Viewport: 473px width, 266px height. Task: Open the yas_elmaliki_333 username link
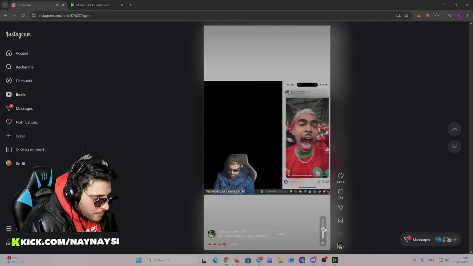pyautogui.click(x=232, y=231)
